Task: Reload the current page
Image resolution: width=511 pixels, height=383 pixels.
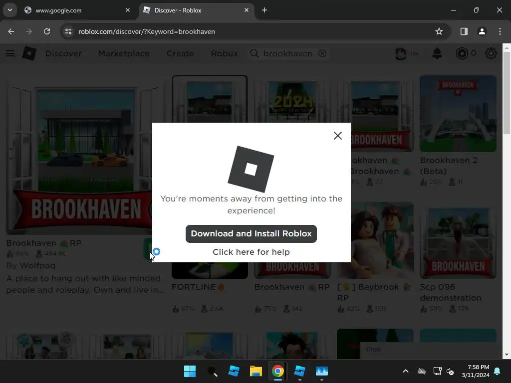Action: coord(47,31)
